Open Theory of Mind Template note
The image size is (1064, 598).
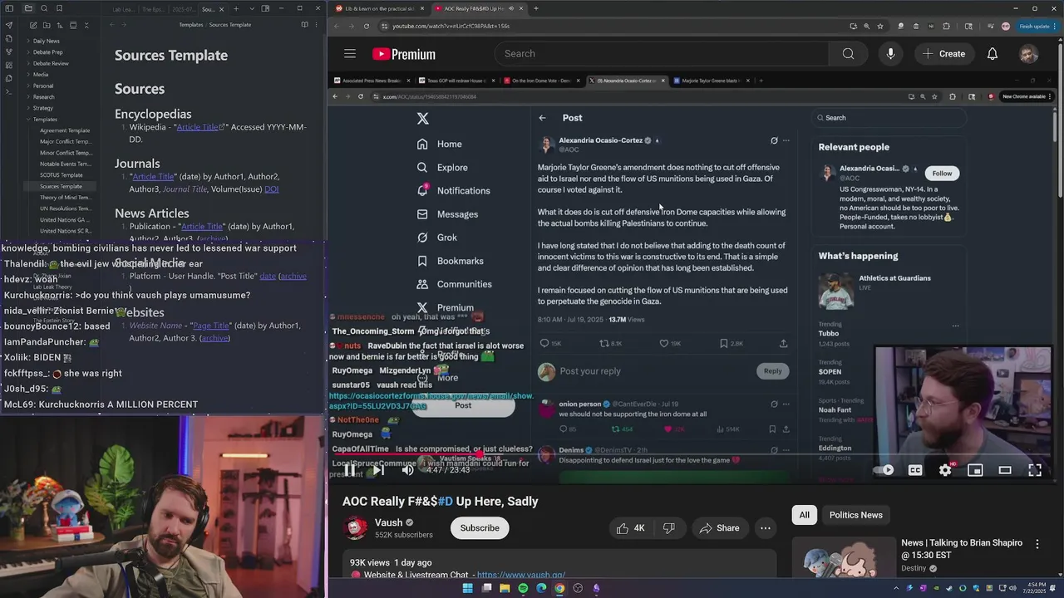(66, 198)
